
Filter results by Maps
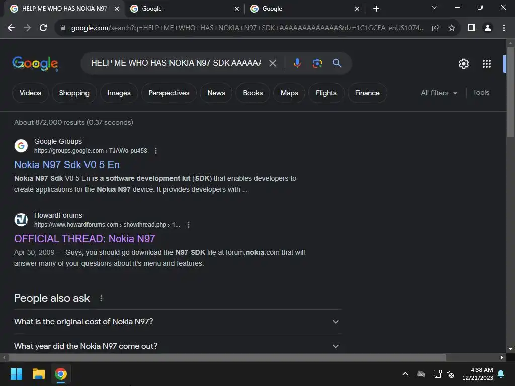click(x=289, y=93)
